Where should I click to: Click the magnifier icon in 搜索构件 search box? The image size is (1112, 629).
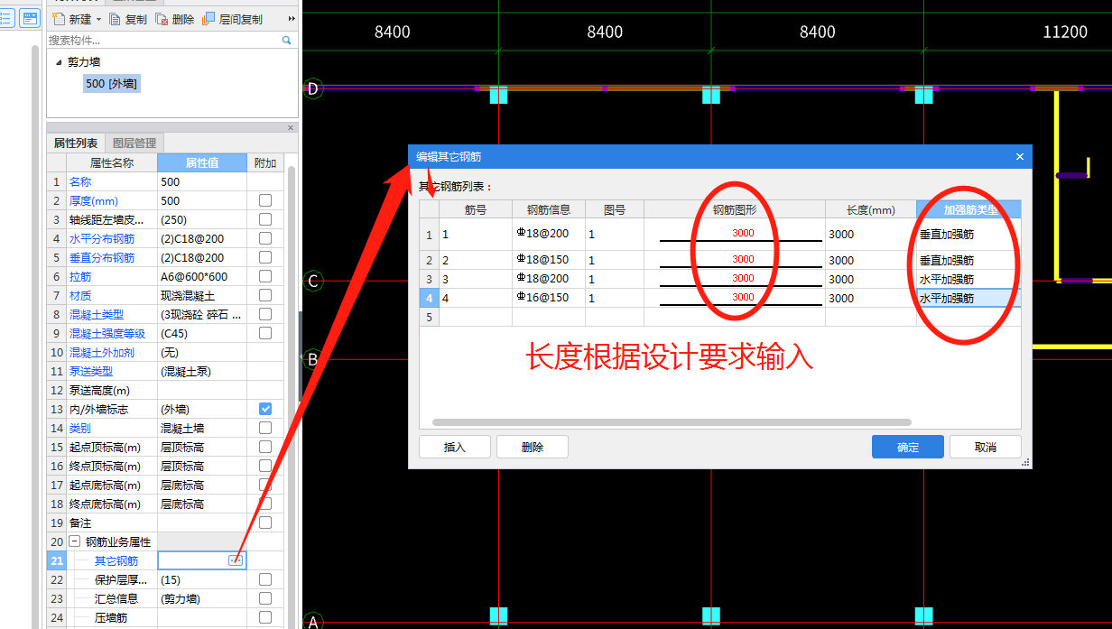pyautogui.click(x=288, y=39)
